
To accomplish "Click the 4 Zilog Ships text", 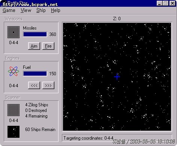I will (x=37, y=105).
